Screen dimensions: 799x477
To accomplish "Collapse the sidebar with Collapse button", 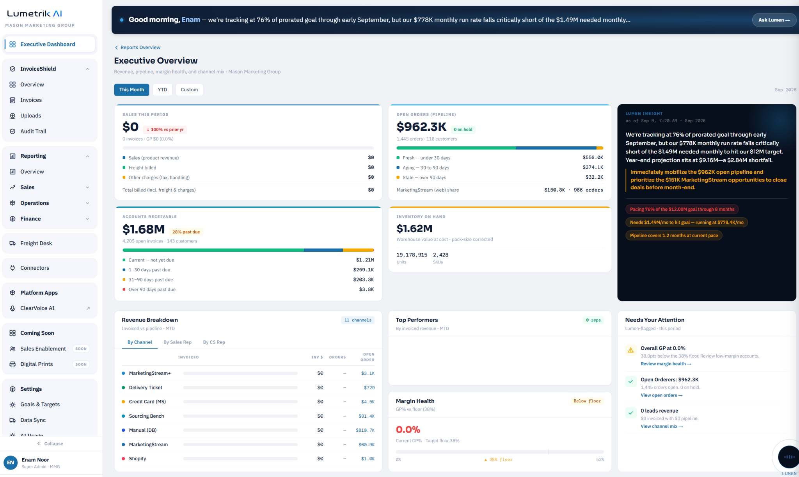I will point(50,443).
